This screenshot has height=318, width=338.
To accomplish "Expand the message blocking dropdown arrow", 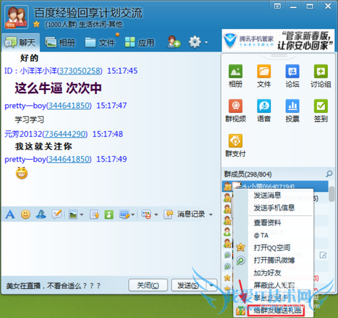I will tap(156, 214).
